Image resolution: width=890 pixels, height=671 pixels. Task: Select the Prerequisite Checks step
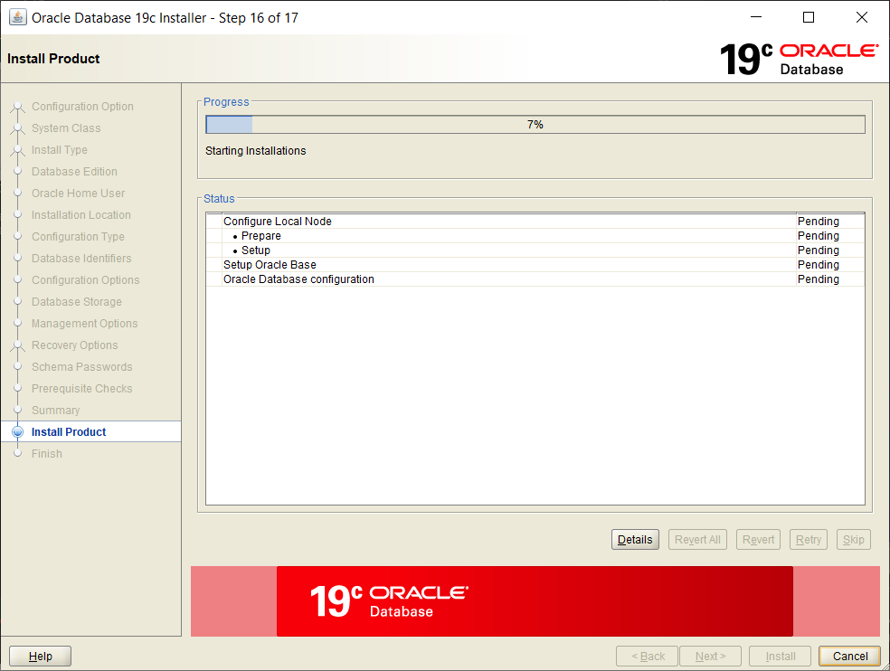81,389
